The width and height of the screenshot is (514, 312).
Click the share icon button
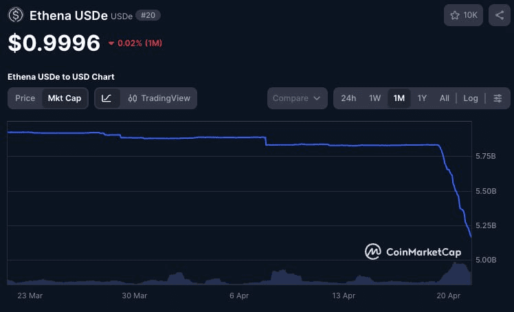(498, 15)
